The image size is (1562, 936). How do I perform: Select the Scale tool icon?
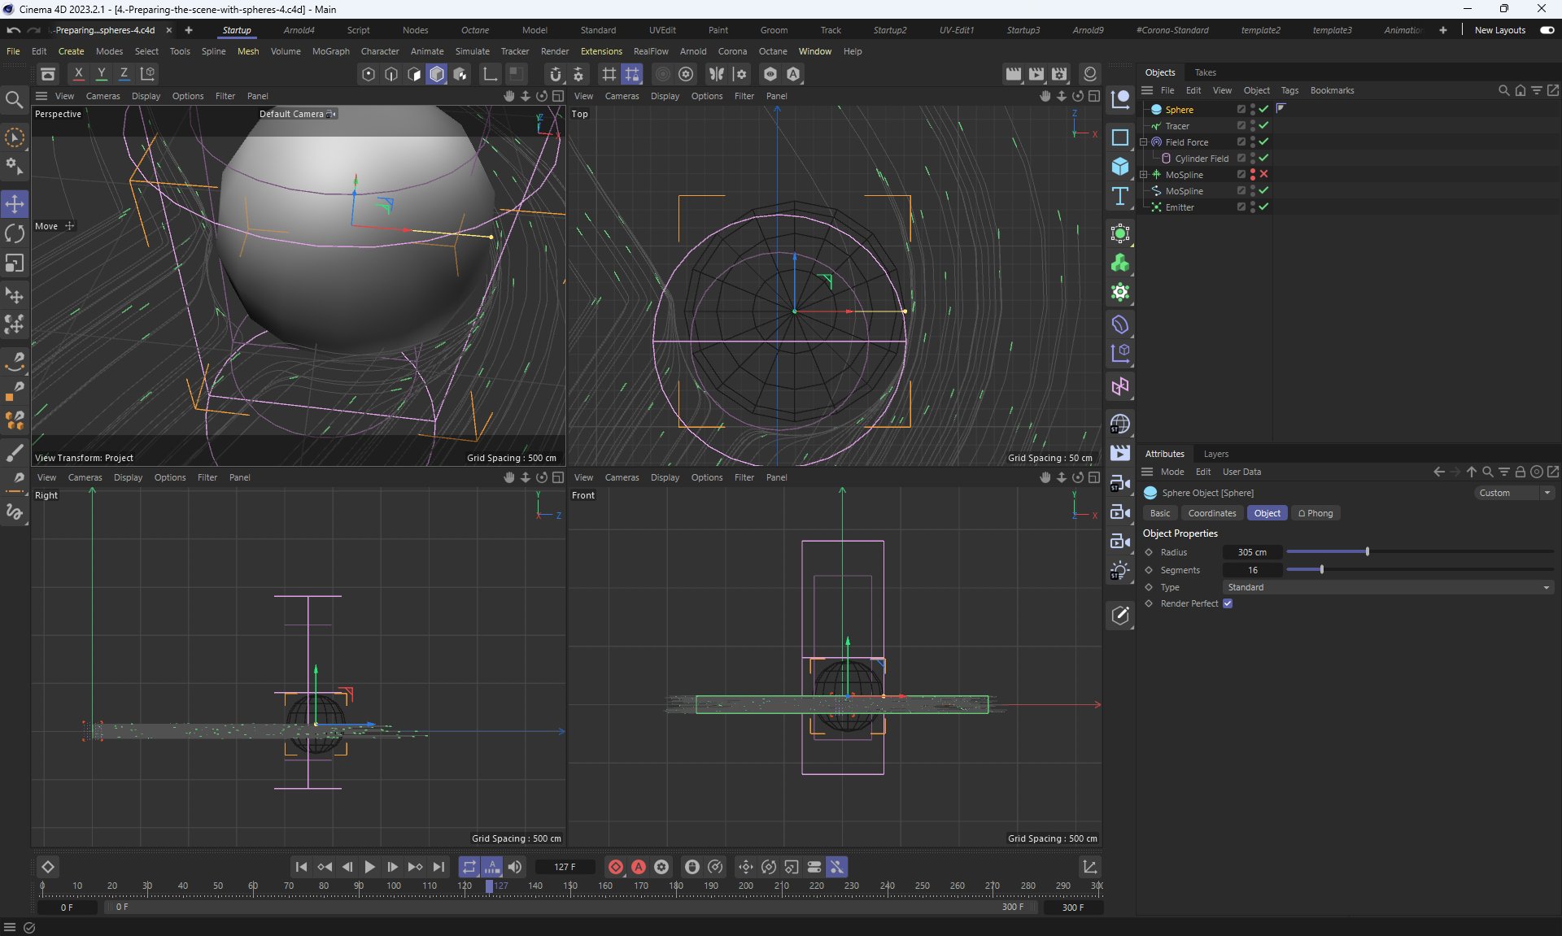click(15, 263)
